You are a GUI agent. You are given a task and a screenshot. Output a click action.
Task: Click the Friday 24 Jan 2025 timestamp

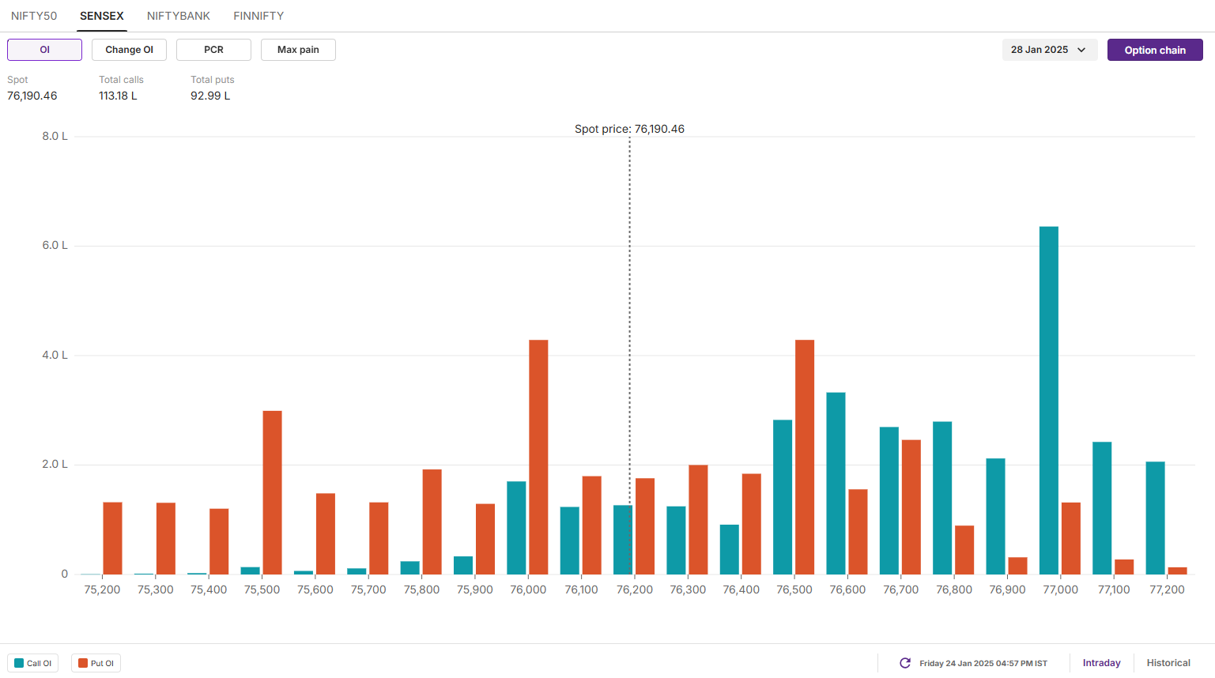click(983, 663)
